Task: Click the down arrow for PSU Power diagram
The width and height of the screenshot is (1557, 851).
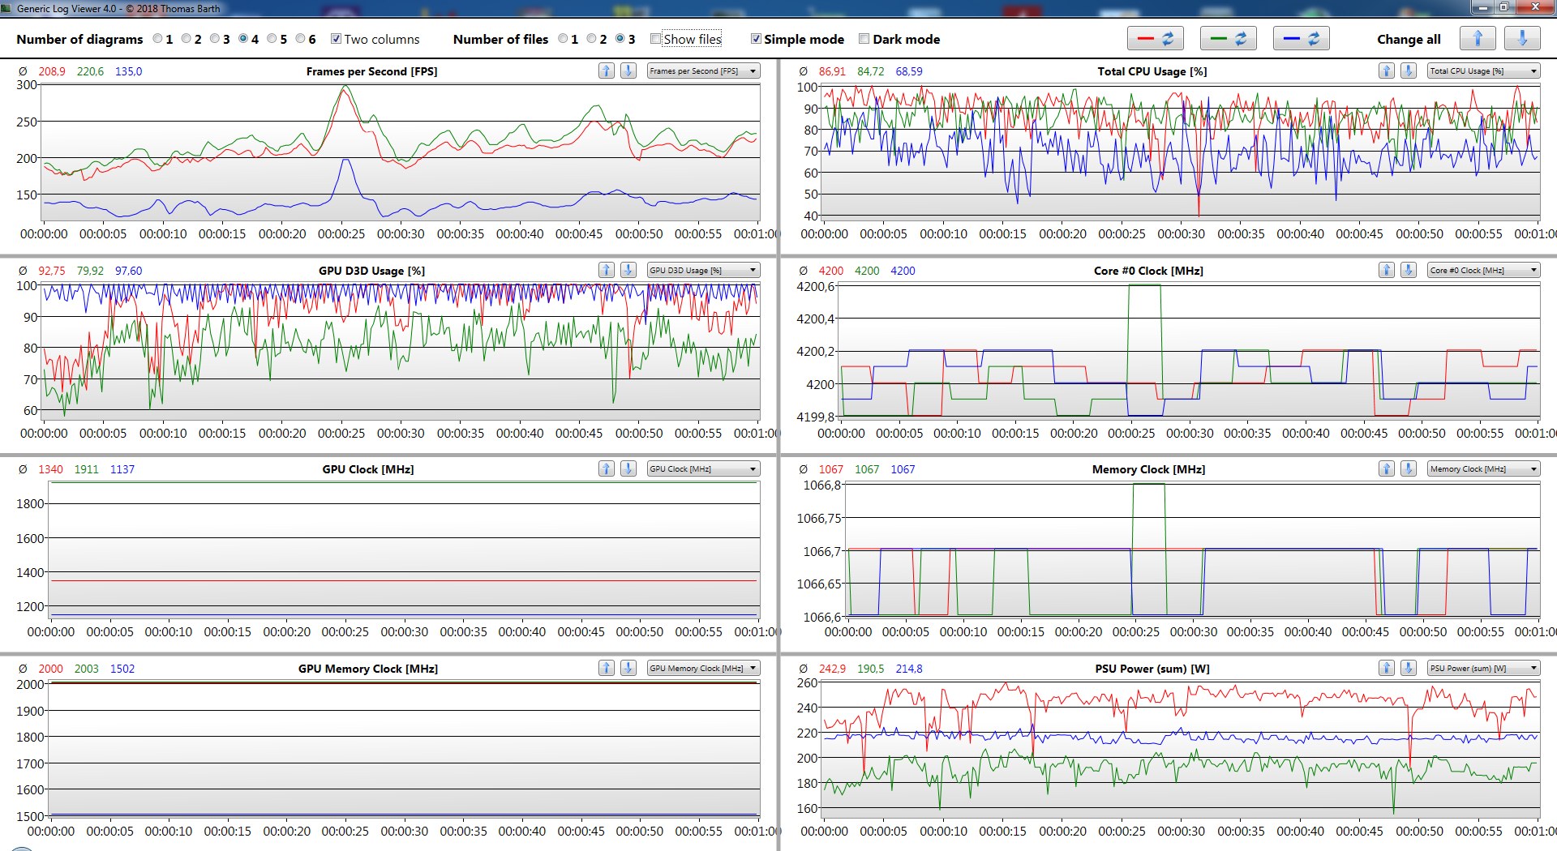Action: (1409, 668)
